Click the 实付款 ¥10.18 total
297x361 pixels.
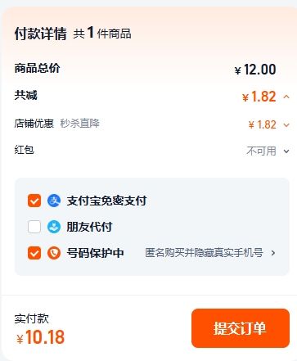pyautogui.click(x=40, y=337)
